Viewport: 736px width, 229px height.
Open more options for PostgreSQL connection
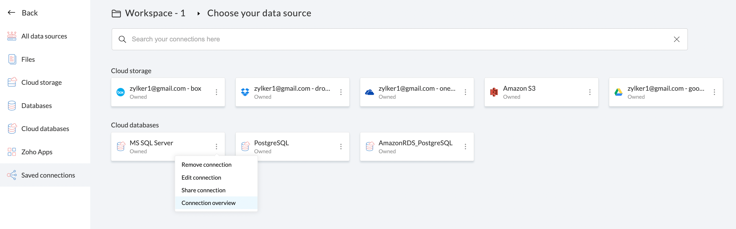[341, 146]
